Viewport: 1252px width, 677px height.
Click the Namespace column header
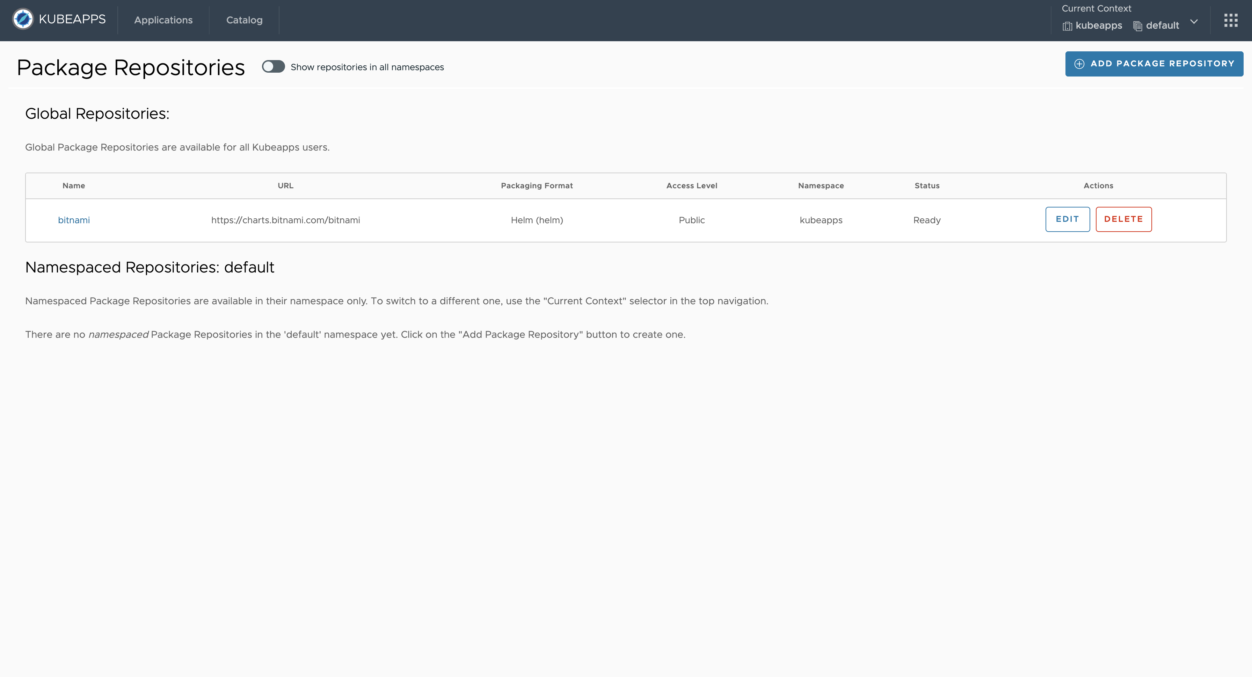pos(821,185)
